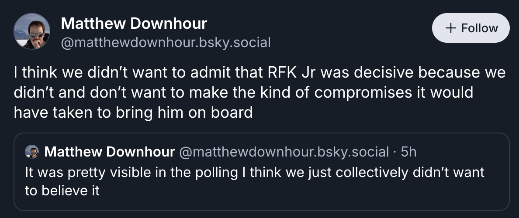Click Matthew Downhour's large profile avatar
The height and width of the screenshot is (218, 519).
[x=32, y=31]
